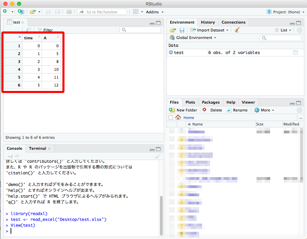The width and height of the screenshot is (307, 239).
Task: Click the New Folder button
Action: click(183, 110)
